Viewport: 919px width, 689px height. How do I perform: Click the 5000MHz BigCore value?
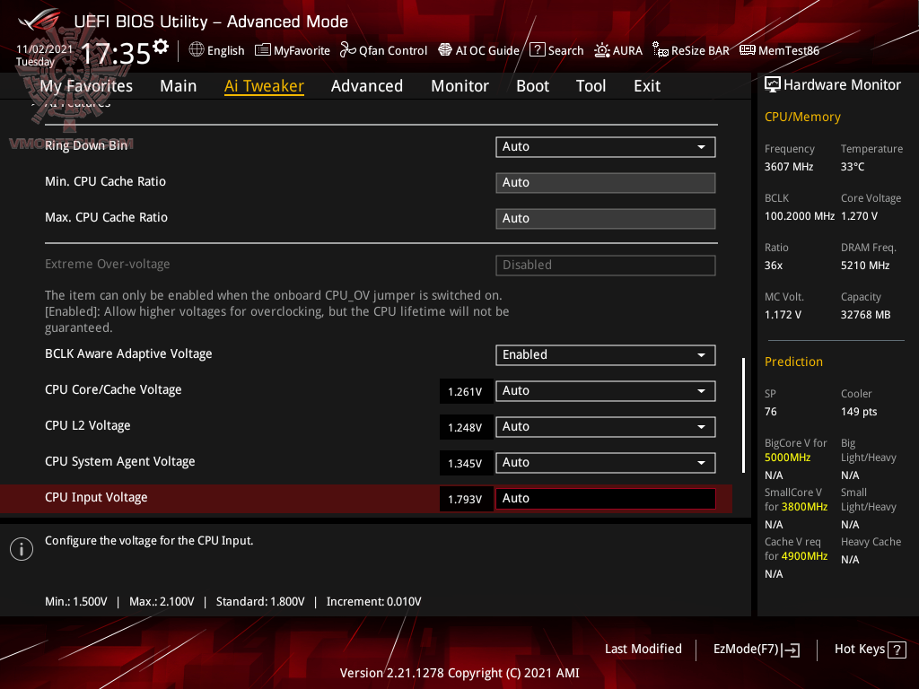click(787, 458)
